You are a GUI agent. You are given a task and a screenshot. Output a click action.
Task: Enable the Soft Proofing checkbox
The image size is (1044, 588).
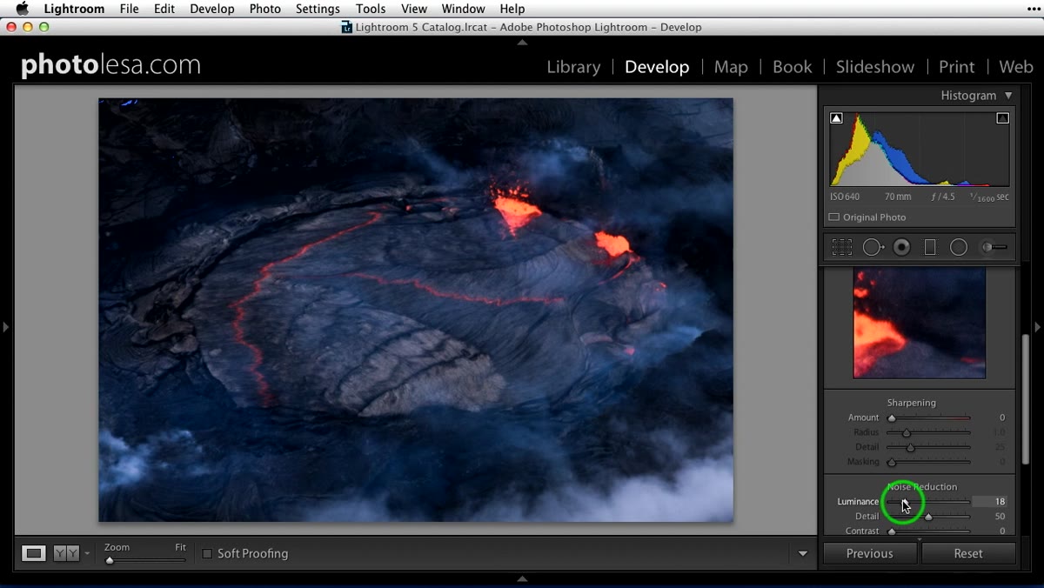click(207, 553)
